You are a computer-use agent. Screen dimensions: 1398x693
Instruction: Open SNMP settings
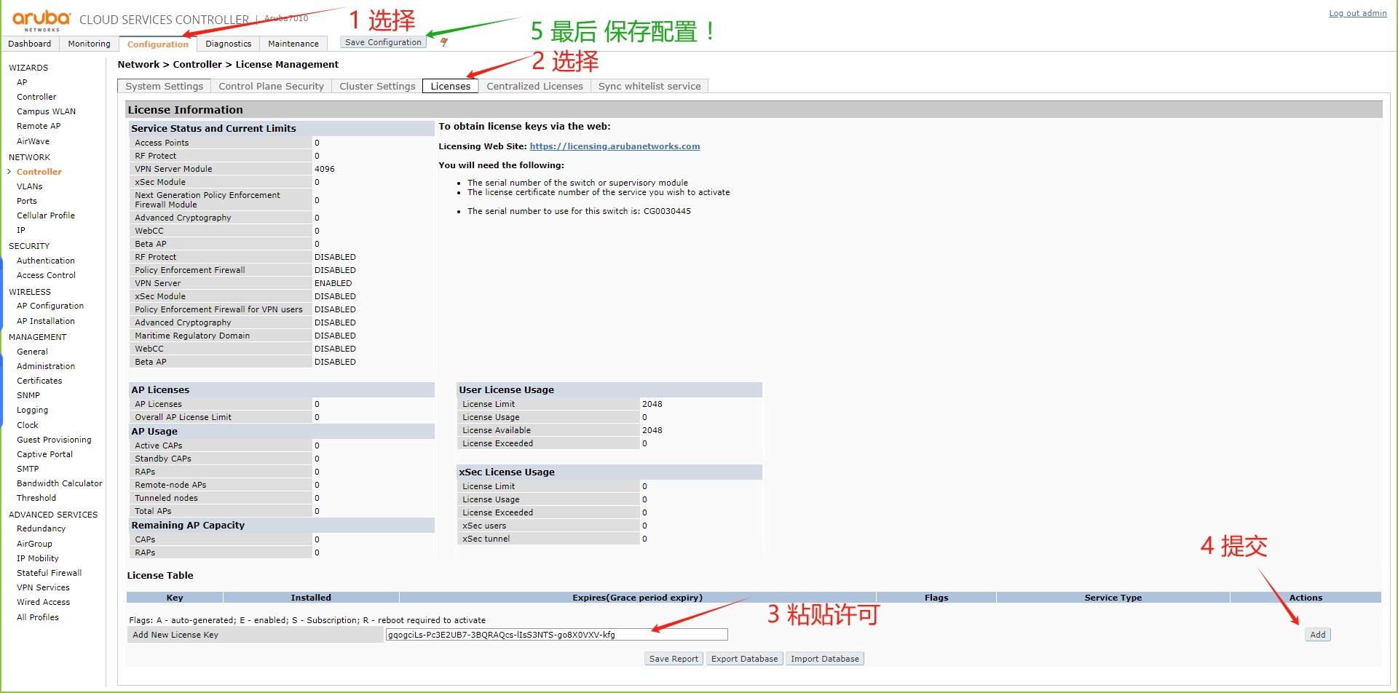28,395
